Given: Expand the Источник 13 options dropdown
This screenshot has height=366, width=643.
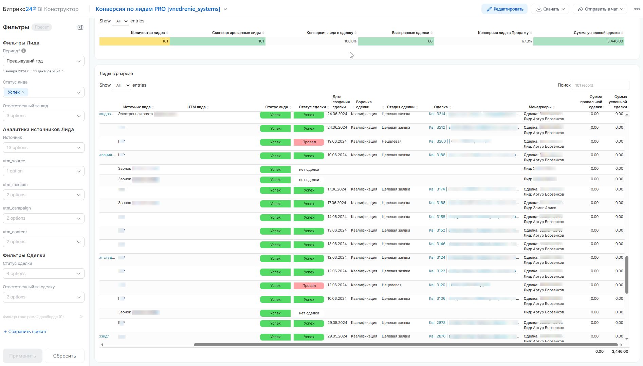Looking at the screenshot, I should point(43,148).
